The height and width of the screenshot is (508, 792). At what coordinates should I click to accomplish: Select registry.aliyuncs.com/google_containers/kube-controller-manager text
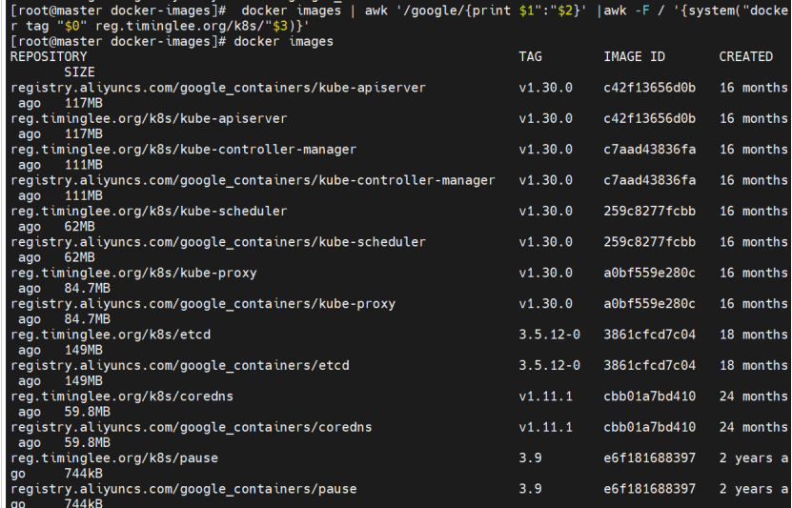[253, 180]
